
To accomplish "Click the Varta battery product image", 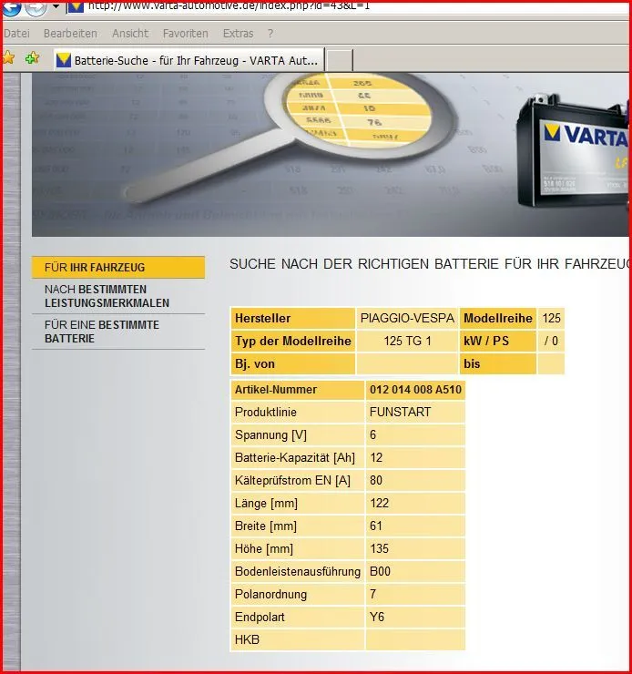I will pyautogui.click(x=574, y=153).
